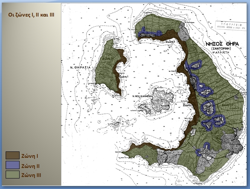Click the green Ζώνη III legend swatch
Image resolution: width=250 pixels, height=189 pixels.
12,175
